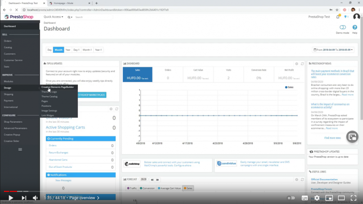Bookmark page with star icon
Screen dimensions: 363x204
tap(337, 10)
